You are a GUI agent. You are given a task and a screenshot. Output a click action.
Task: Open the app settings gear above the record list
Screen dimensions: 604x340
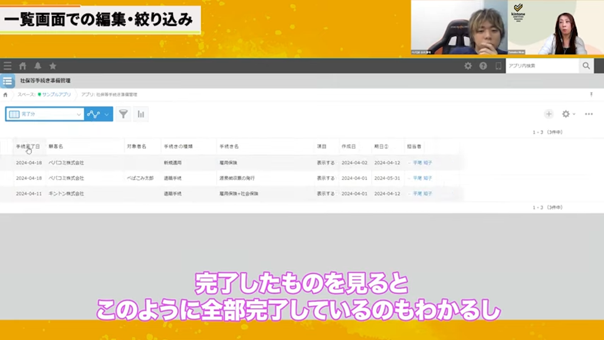(566, 114)
